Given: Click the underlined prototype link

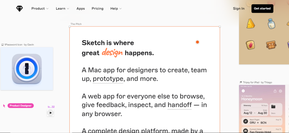Looking at the screenshot, I should (x=108, y=79).
